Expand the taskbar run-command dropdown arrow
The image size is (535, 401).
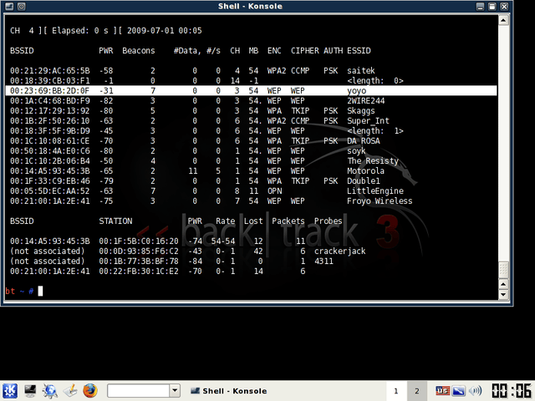(175, 391)
